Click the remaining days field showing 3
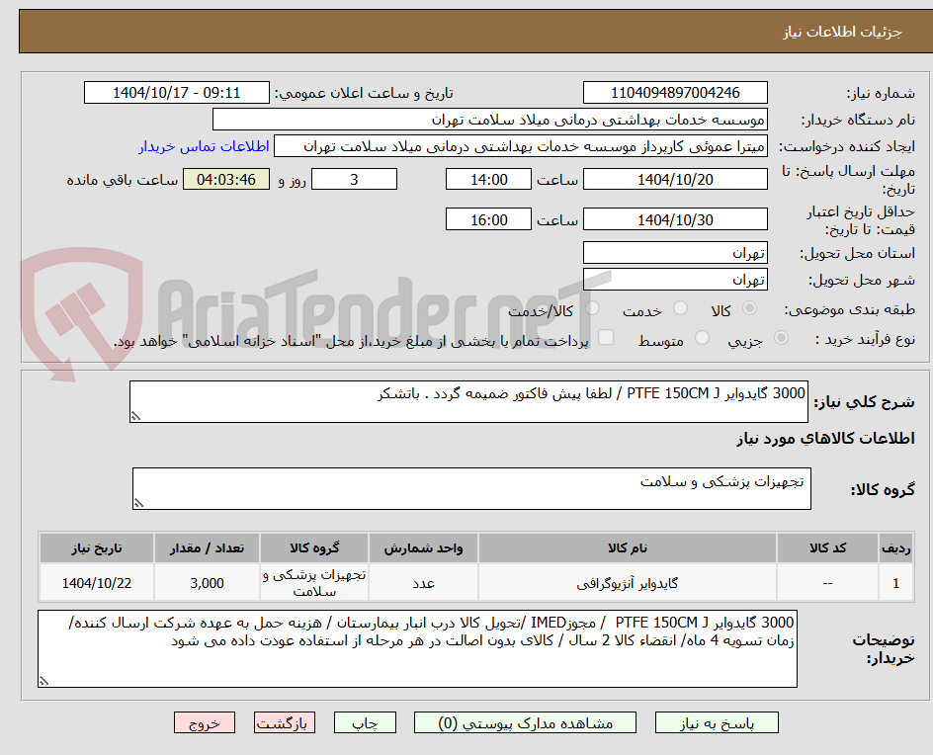This screenshot has width=933, height=755. pyautogui.click(x=354, y=179)
